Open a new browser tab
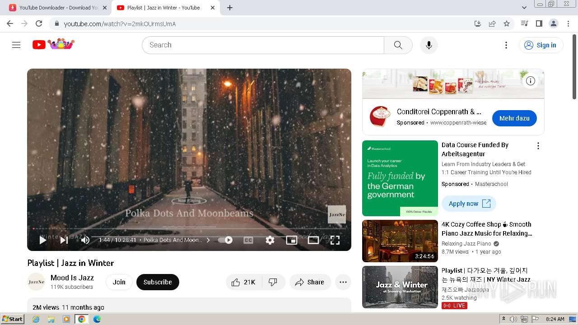Viewport: 578px width, 325px height. click(230, 8)
